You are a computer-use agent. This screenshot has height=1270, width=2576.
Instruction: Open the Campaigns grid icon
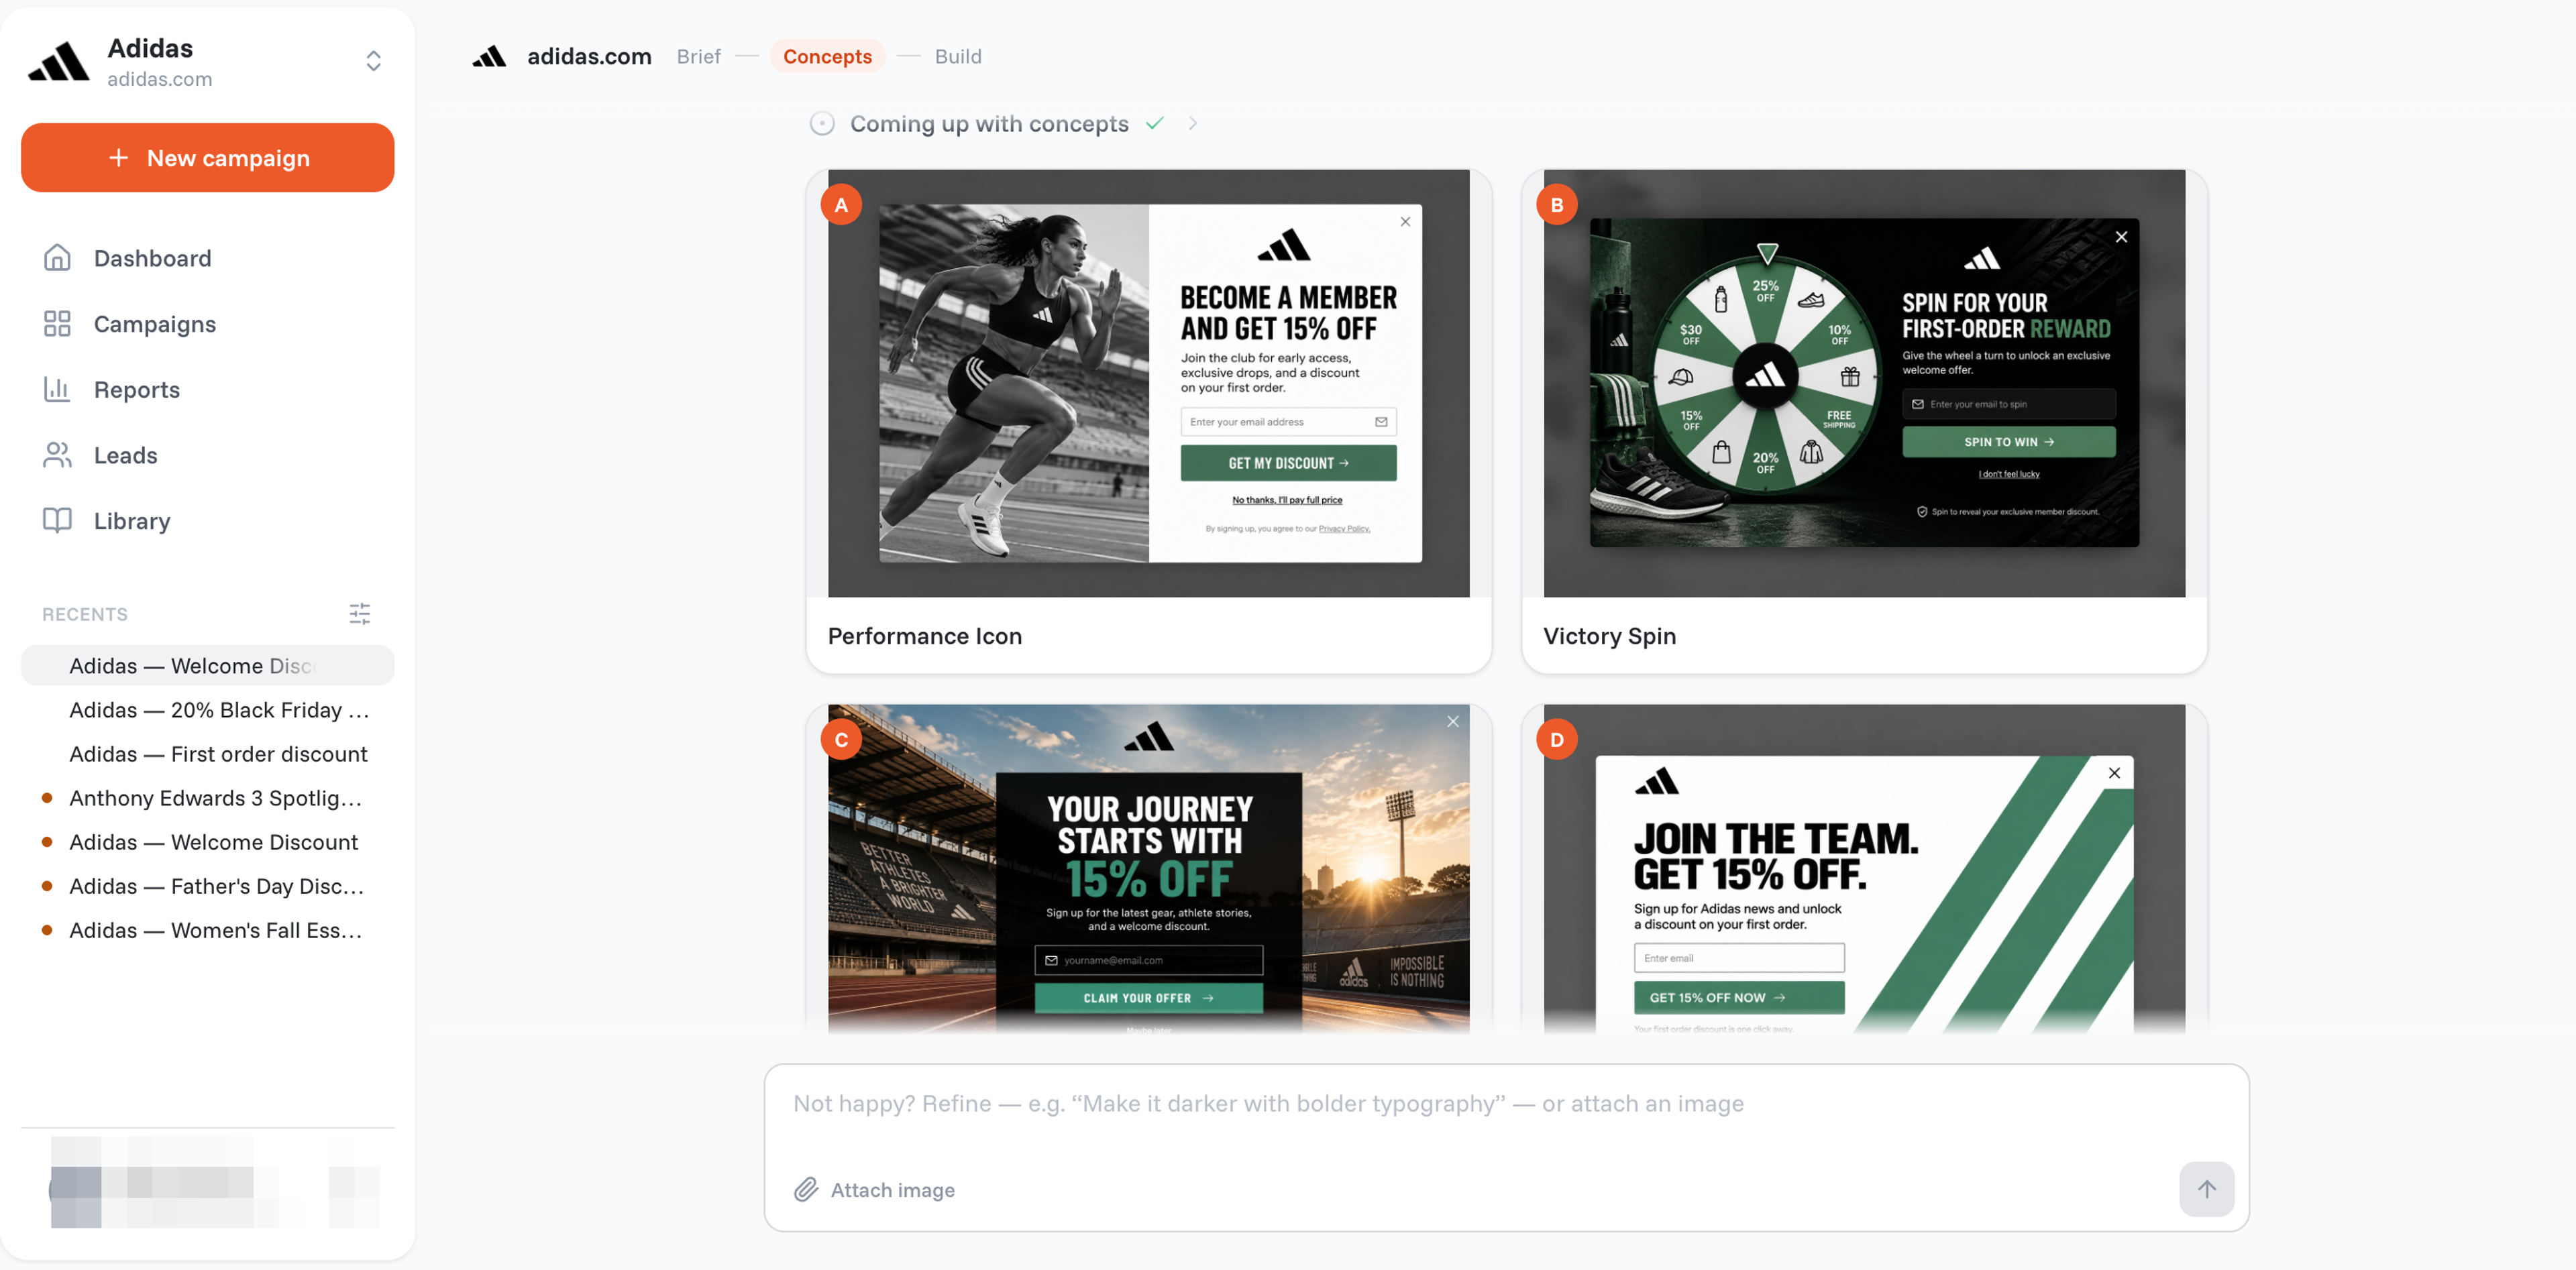click(x=57, y=324)
